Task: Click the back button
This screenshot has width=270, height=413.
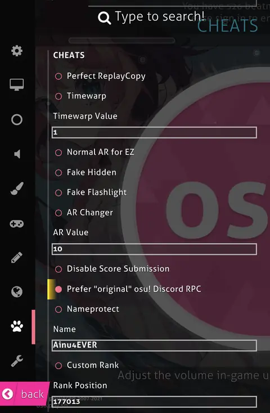Action: pyautogui.click(x=24, y=394)
